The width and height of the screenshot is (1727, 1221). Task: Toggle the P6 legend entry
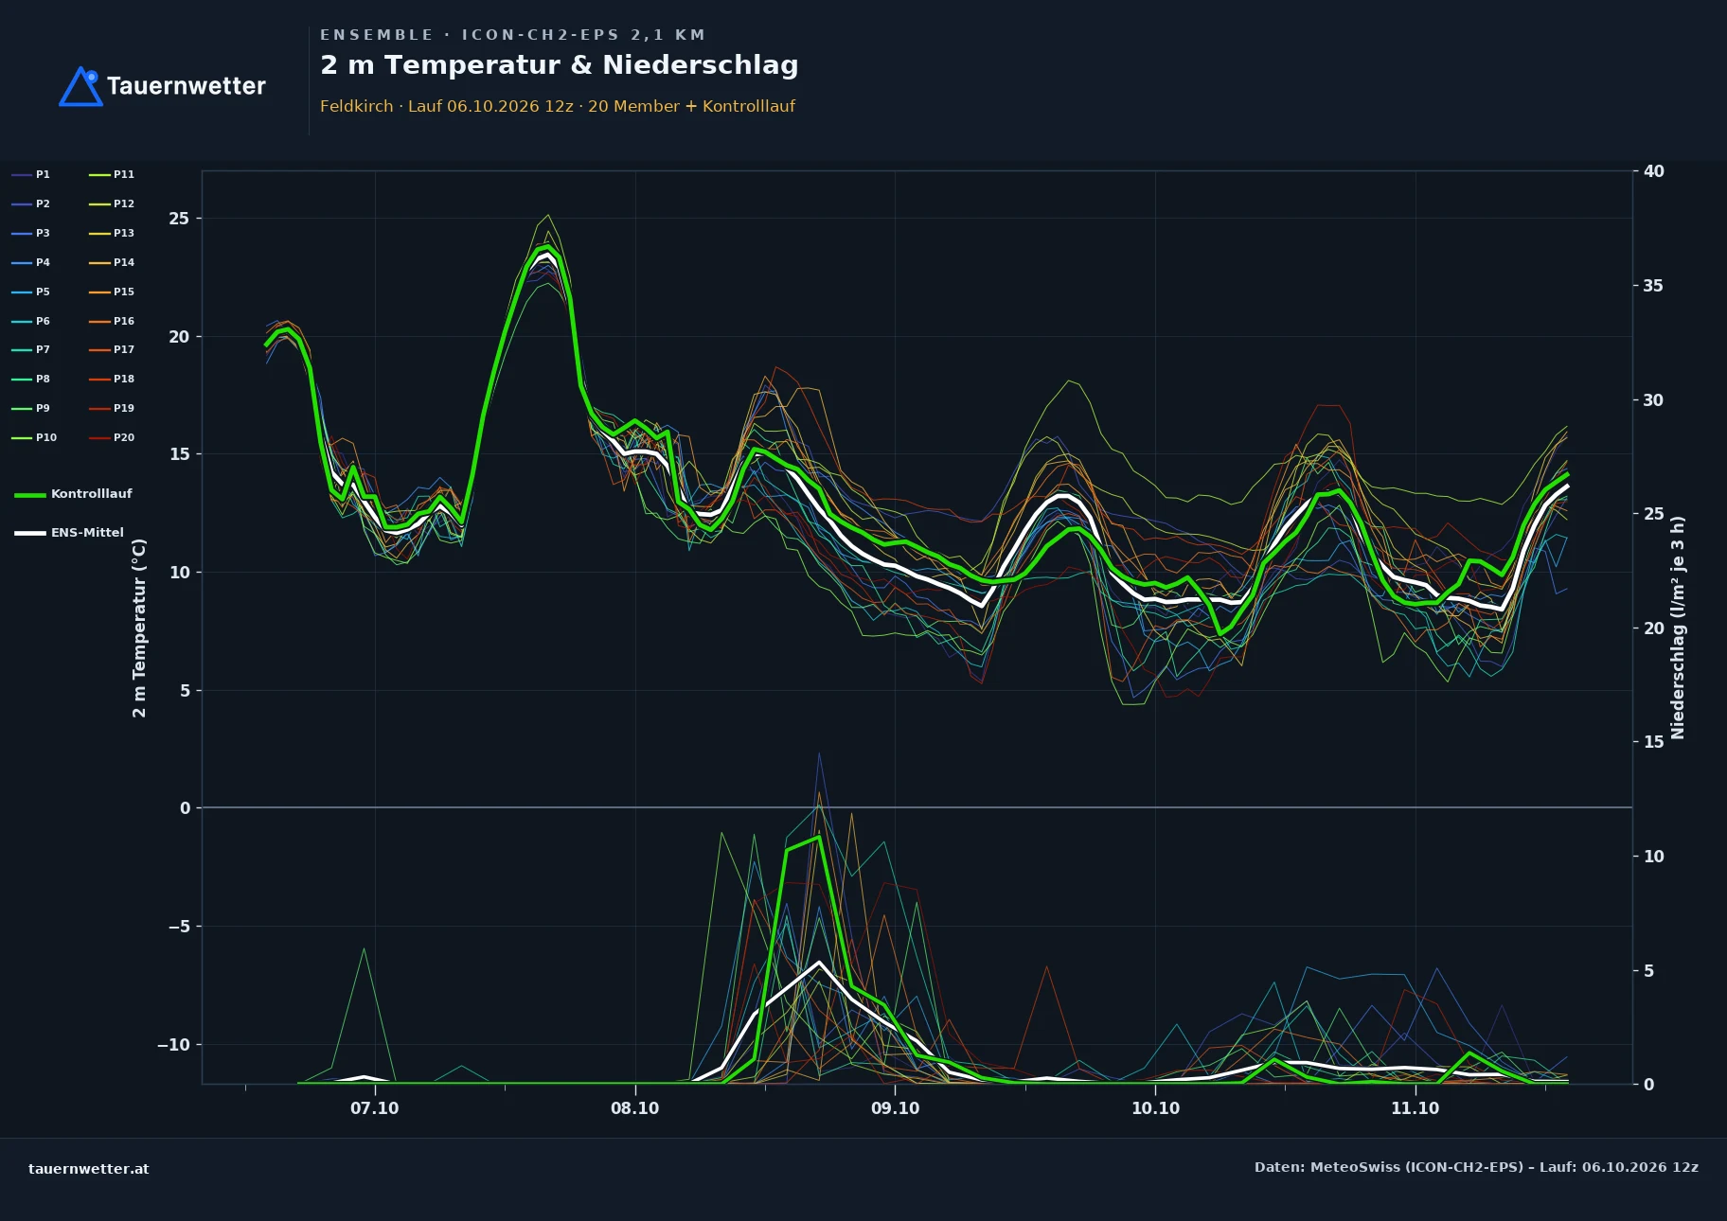tap(31, 321)
